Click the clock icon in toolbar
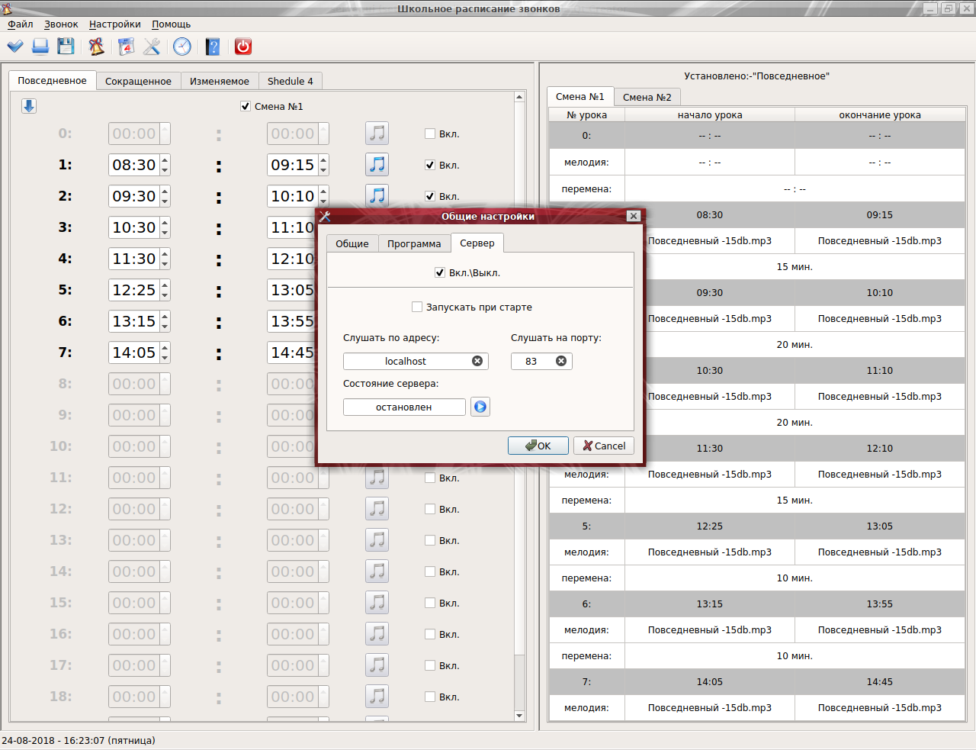976x750 pixels. [x=182, y=47]
